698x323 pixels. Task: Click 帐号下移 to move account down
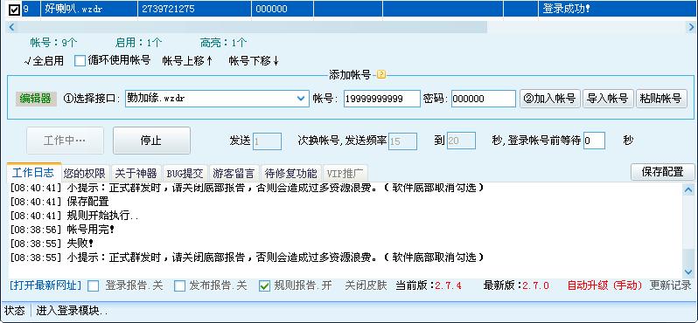pos(254,61)
